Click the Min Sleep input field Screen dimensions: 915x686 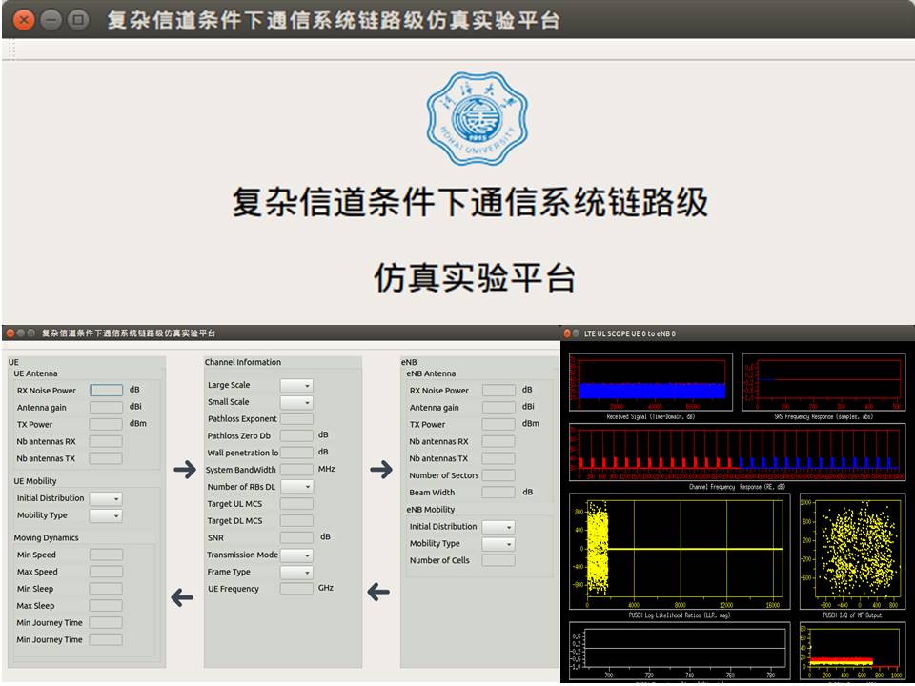(106, 588)
